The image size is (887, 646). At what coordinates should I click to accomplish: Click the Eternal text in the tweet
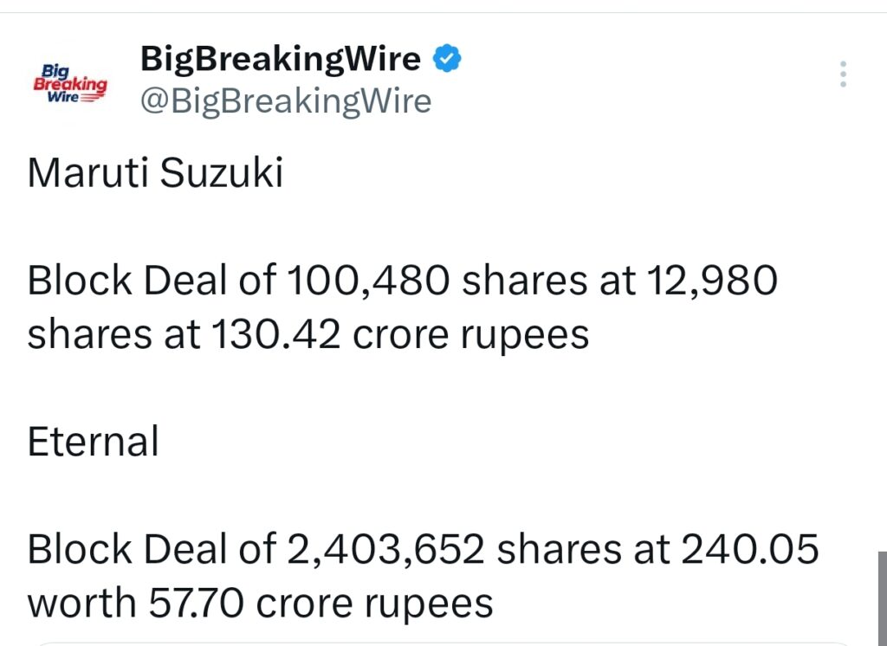93,442
